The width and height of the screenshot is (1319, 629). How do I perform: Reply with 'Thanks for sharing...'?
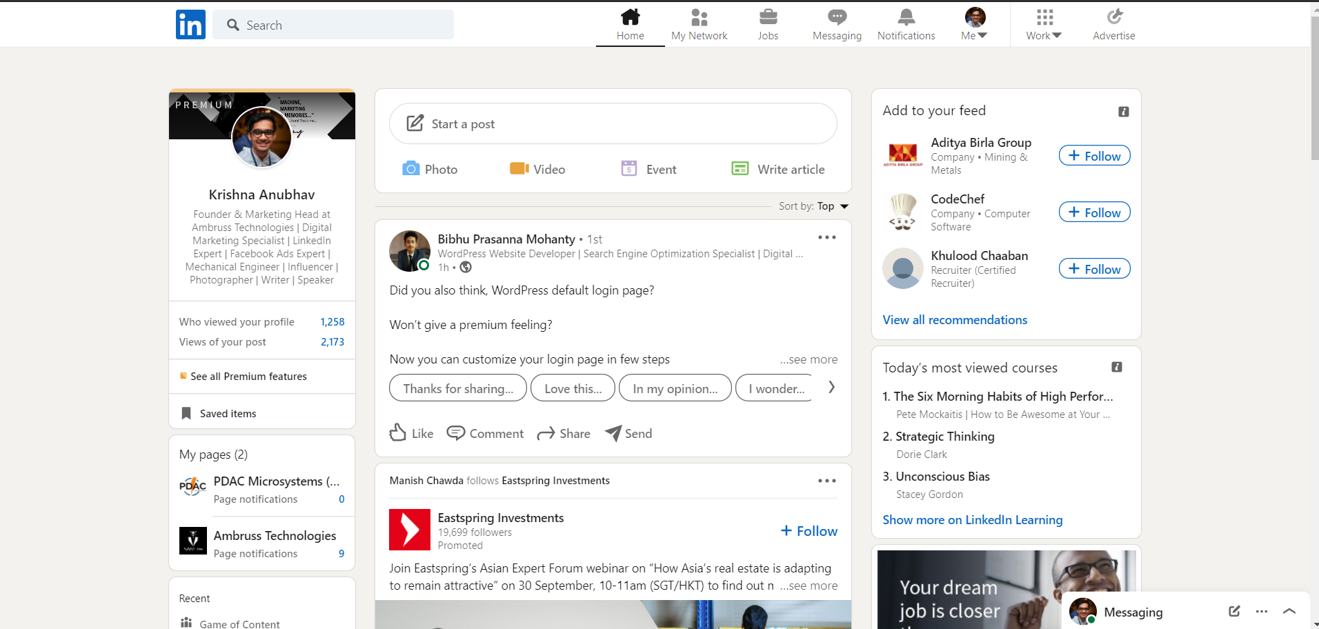[458, 388]
